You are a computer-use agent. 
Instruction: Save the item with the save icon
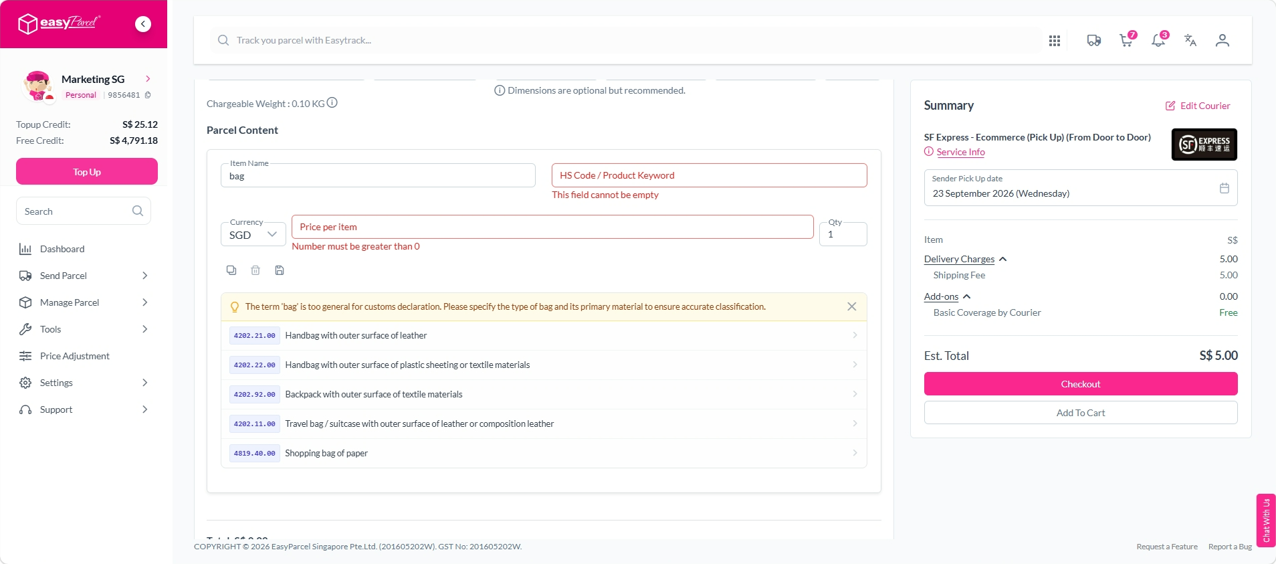280,270
